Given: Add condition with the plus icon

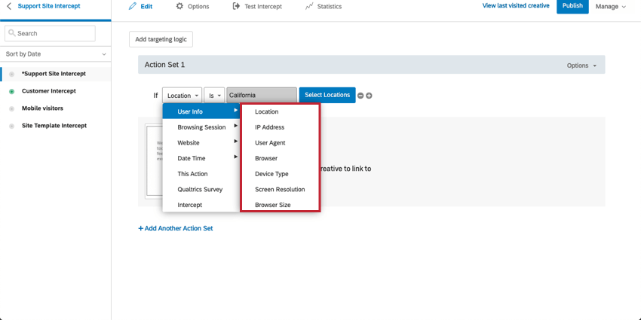Looking at the screenshot, I should coord(369,96).
